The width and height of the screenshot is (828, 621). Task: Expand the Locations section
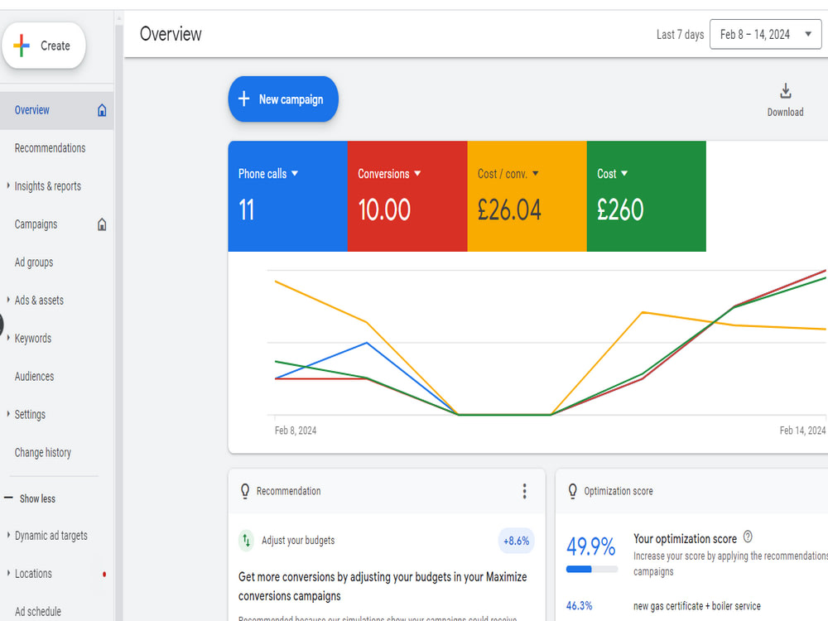point(8,574)
